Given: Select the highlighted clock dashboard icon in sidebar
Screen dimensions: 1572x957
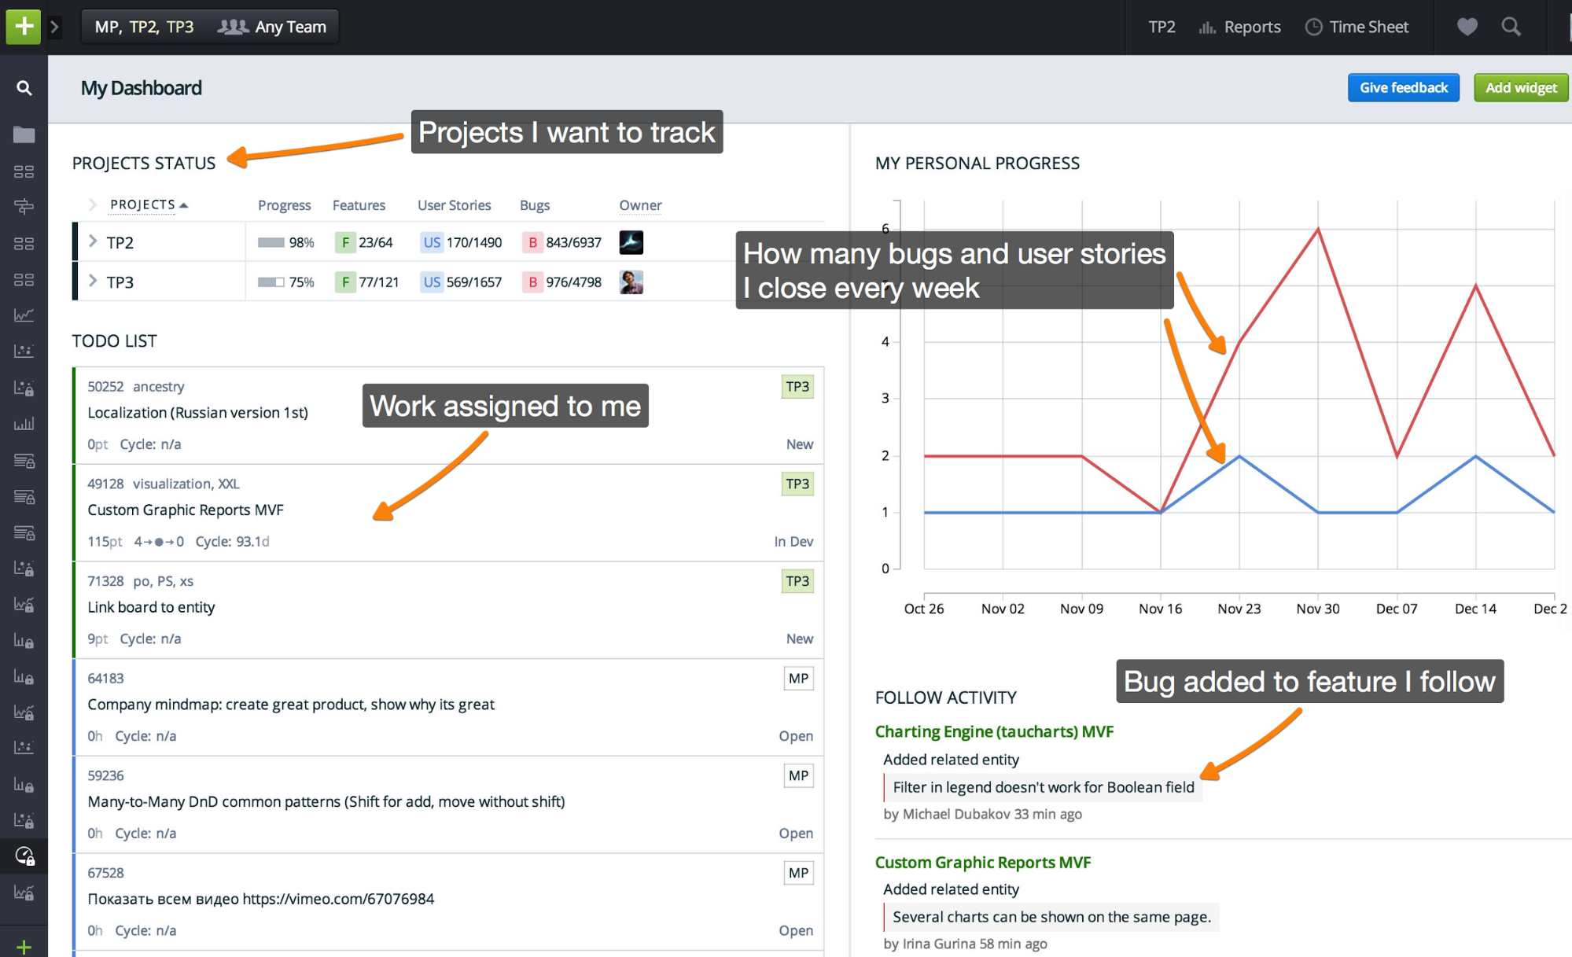Looking at the screenshot, I should pos(24,856).
